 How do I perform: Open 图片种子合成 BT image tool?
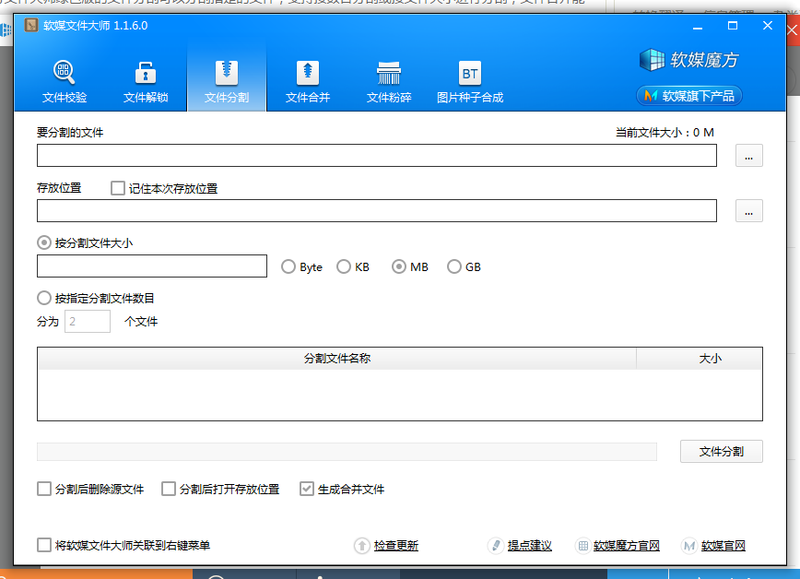coord(470,80)
